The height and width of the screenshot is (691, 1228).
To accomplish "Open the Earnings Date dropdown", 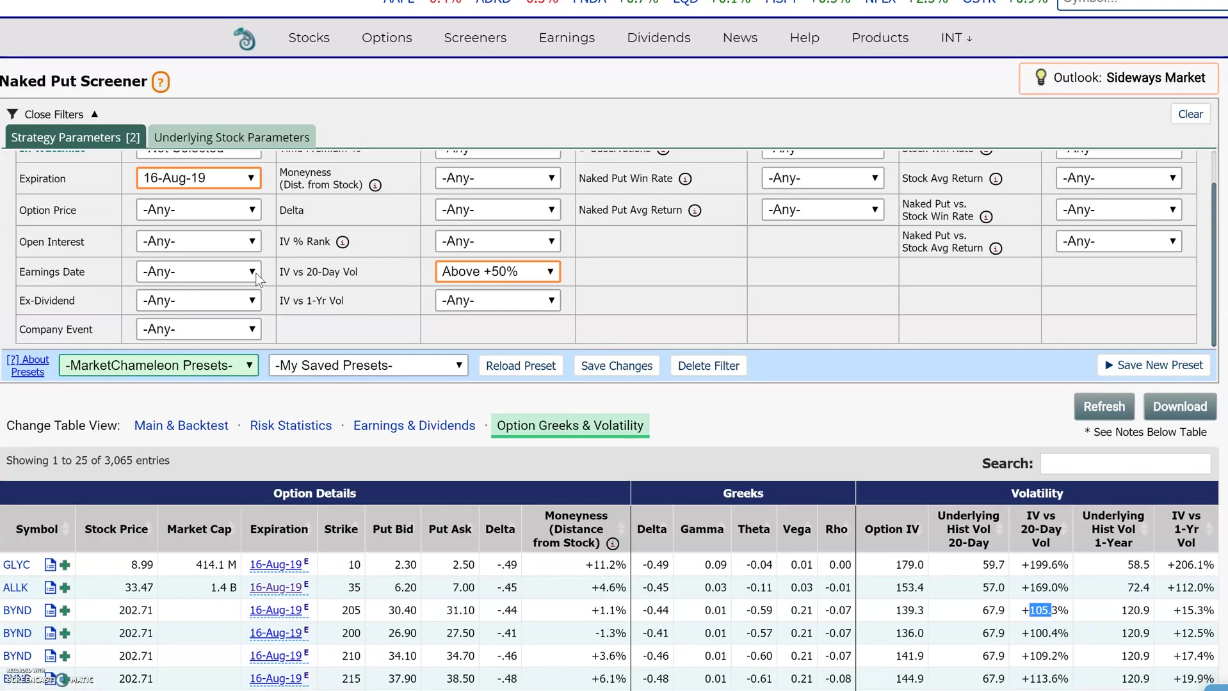I will [198, 271].
